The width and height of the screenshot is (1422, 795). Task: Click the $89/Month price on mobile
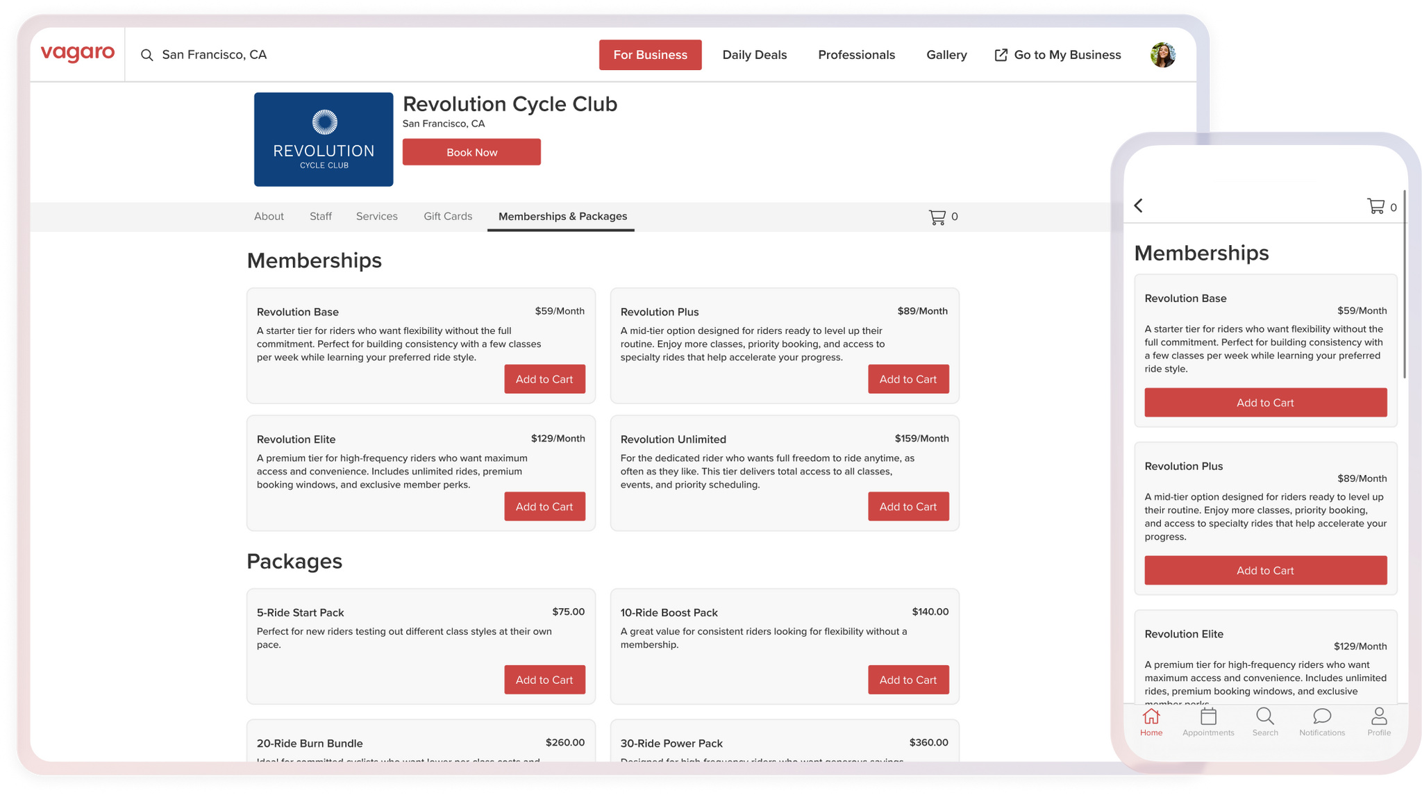click(x=1362, y=478)
